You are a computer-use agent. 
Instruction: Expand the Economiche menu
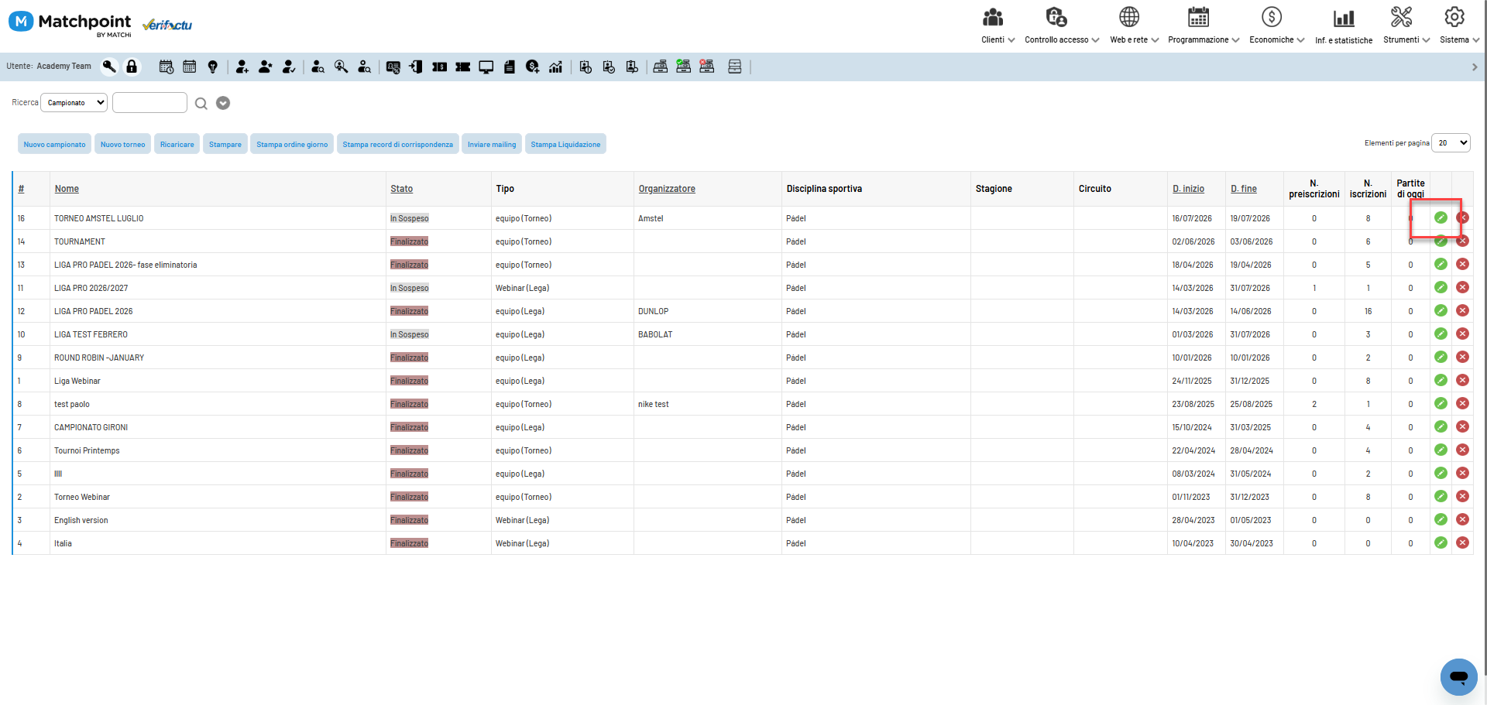[1276, 26]
